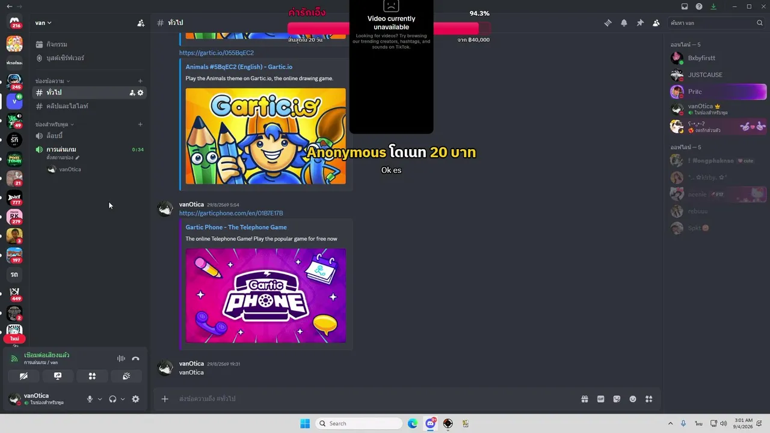Expand the Windows system tray hidden icons

[670, 423]
